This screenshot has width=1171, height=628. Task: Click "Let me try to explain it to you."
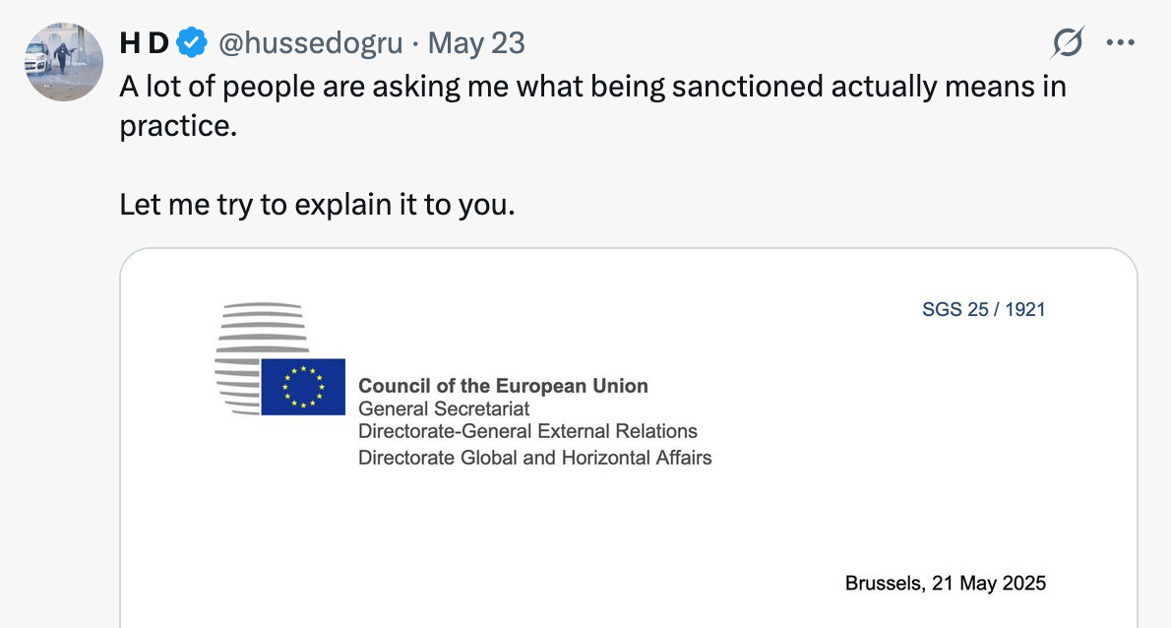[317, 205]
